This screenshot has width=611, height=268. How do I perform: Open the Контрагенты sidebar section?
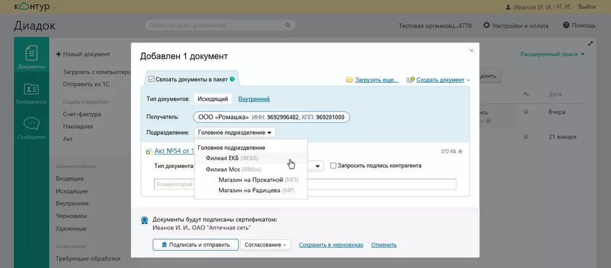coord(31,94)
